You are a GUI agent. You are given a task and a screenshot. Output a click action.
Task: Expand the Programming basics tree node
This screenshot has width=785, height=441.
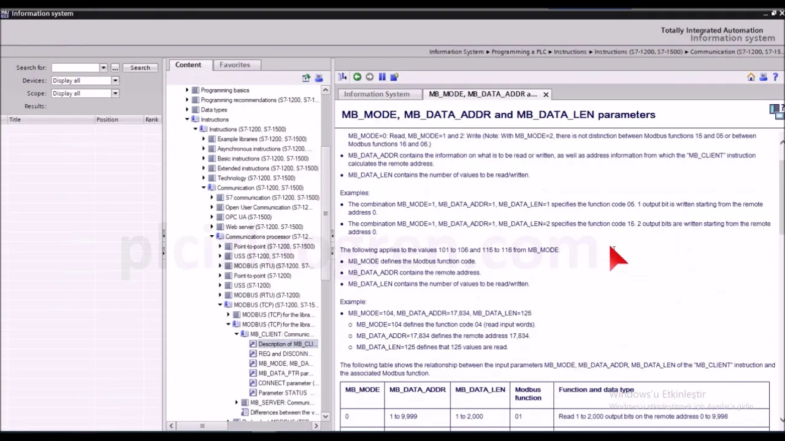(x=188, y=90)
